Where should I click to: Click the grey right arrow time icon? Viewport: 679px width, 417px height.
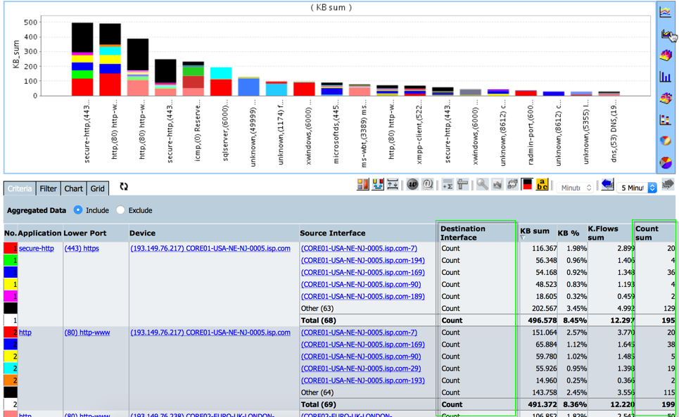[668, 185]
